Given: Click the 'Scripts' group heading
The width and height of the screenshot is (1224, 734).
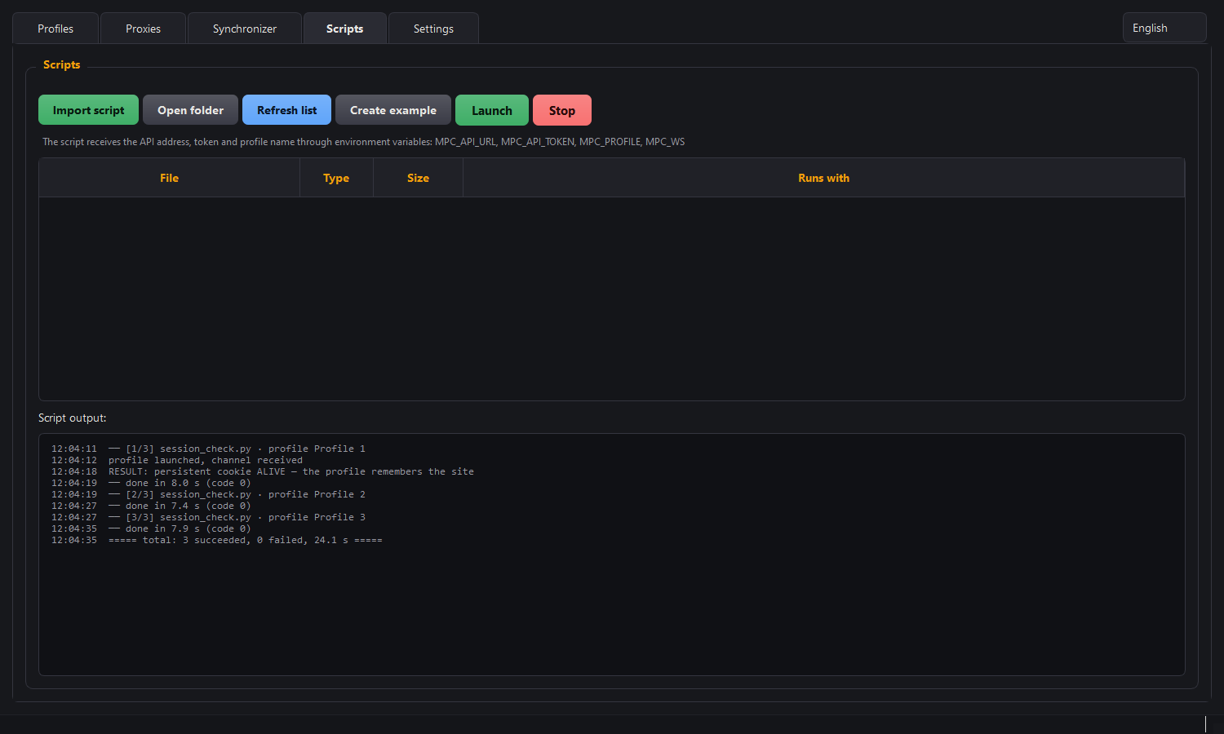Looking at the screenshot, I should pyautogui.click(x=62, y=64).
